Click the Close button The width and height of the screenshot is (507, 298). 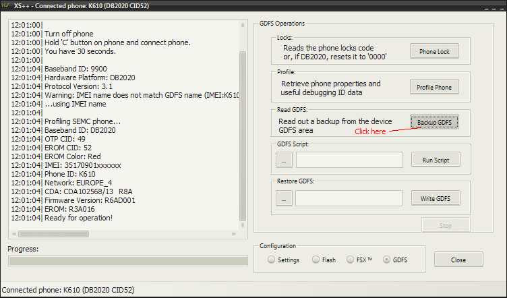point(458,260)
